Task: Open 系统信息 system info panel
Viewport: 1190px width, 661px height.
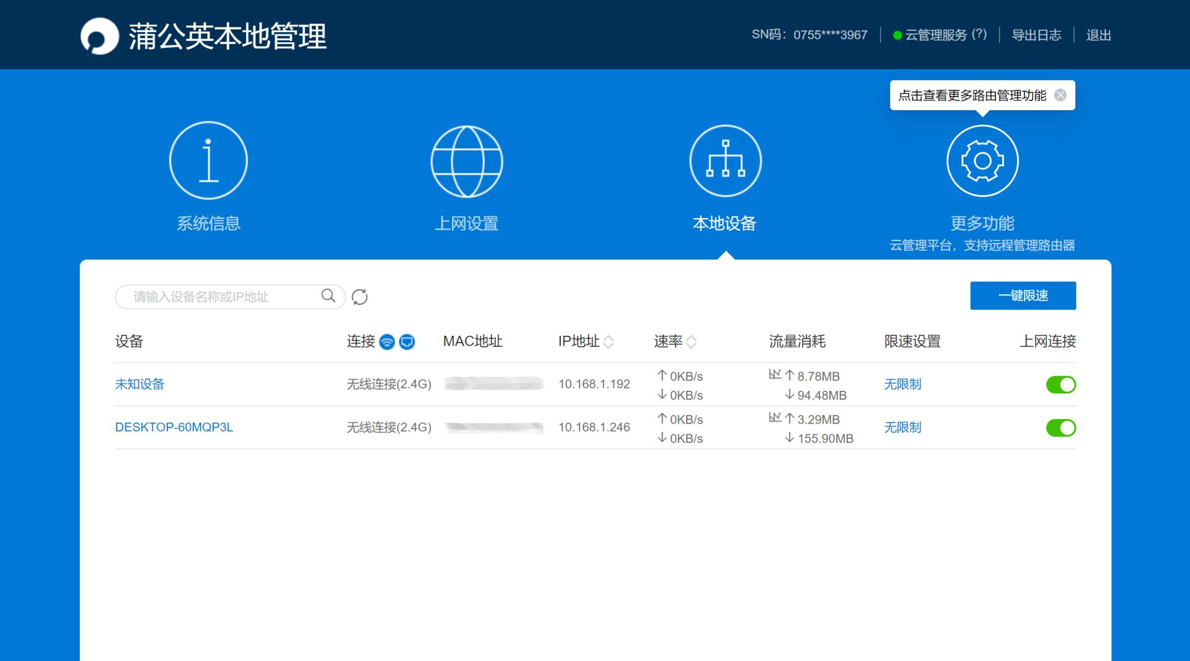Action: (x=208, y=160)
